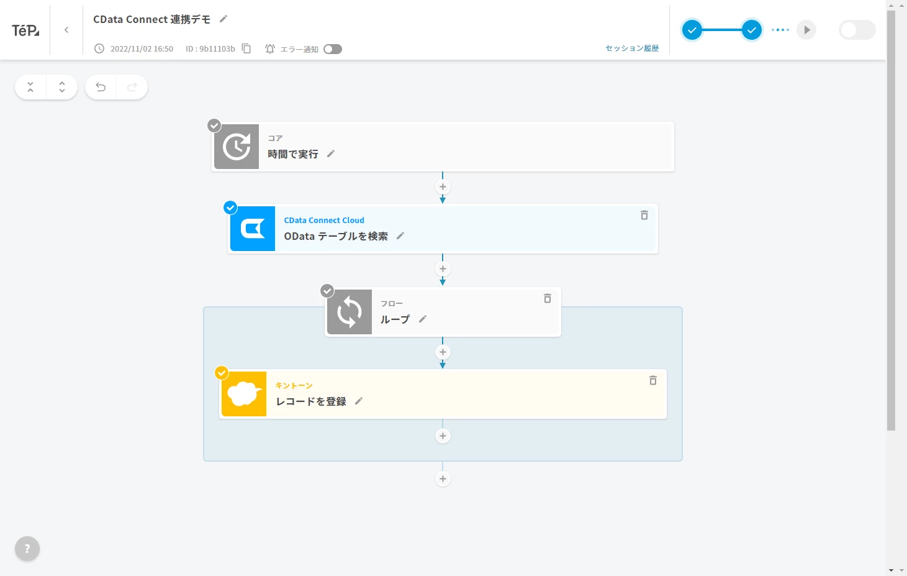Select the 時間で実行 node label
Viewport: 907px width, 576px height.
[293, 153]
